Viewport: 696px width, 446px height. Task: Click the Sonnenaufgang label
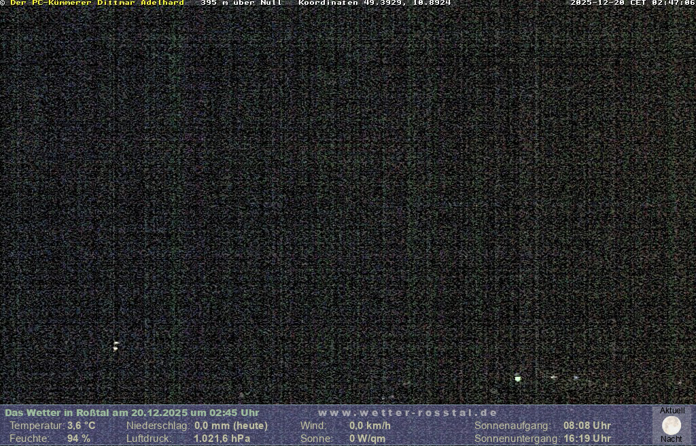pyautogui.click(x=512, y=426)
